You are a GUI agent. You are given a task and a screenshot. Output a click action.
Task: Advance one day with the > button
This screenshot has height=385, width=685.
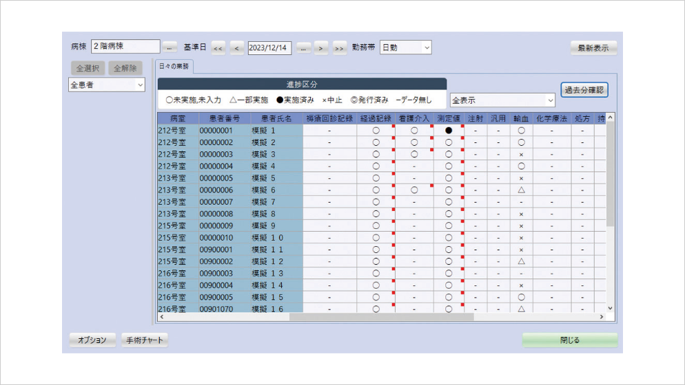321,48
